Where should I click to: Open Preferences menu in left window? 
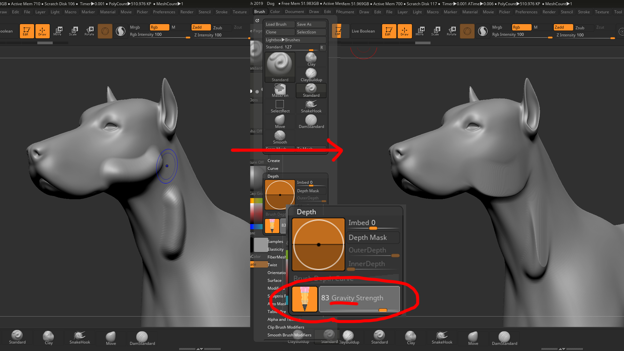point(164,12)
